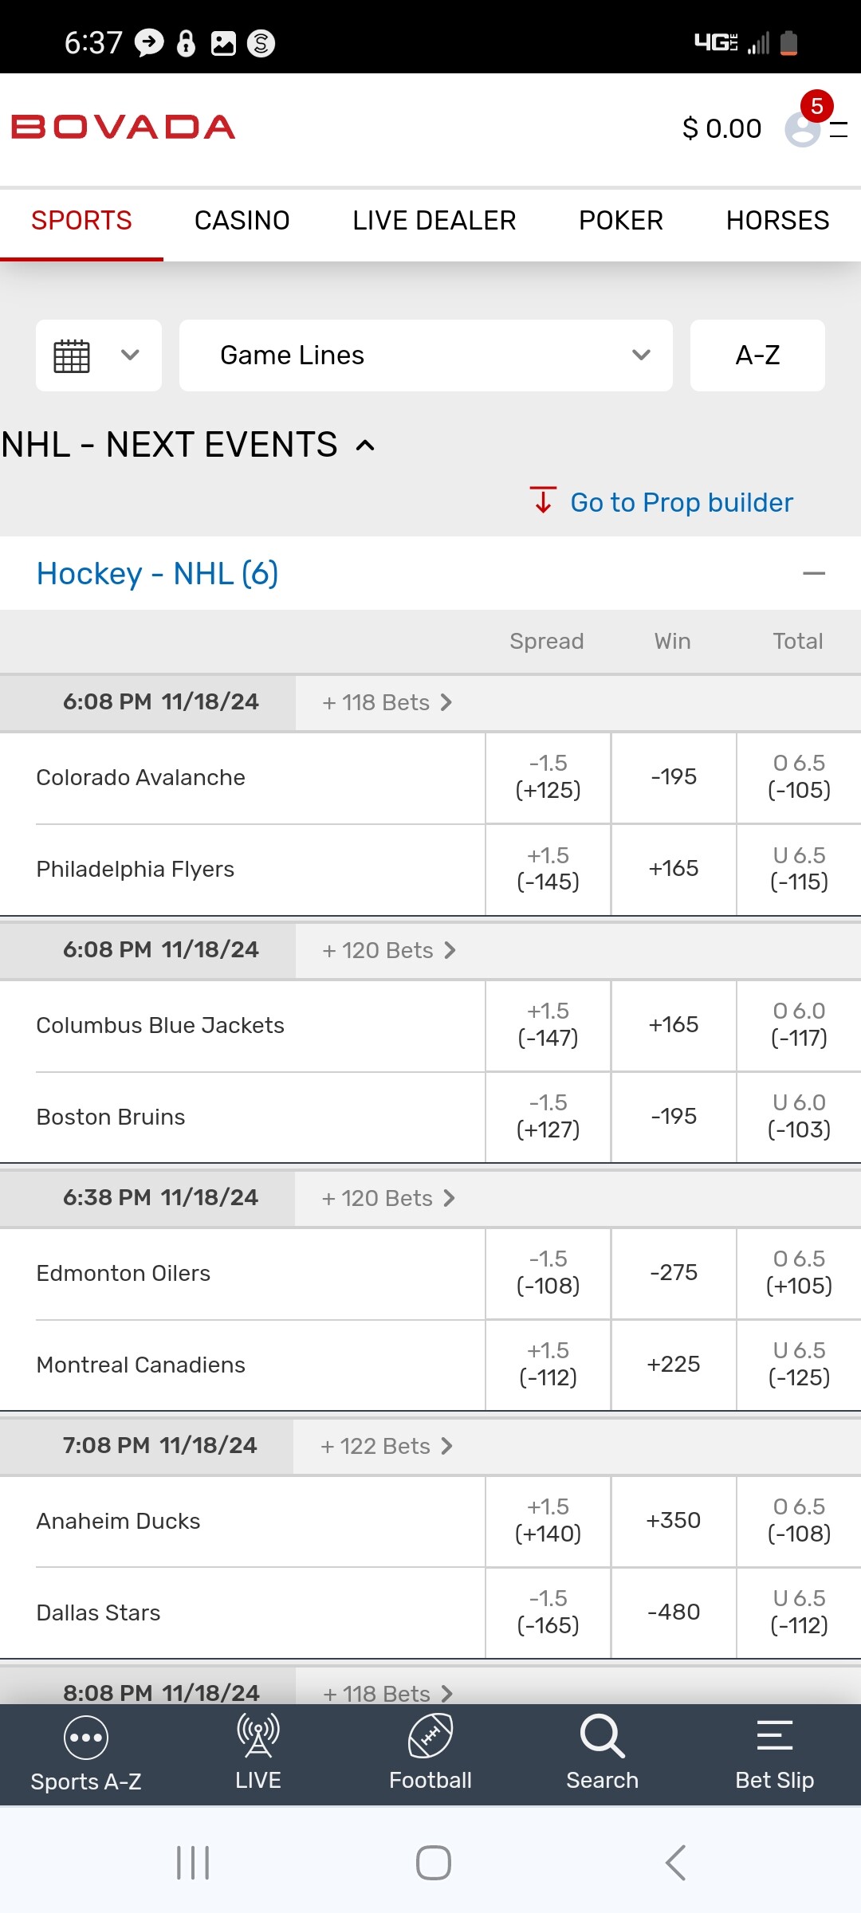Image resolution: width=861 pixels, height=1913 pixels.
Task: Open the account profile avatar
Action: 802,129
